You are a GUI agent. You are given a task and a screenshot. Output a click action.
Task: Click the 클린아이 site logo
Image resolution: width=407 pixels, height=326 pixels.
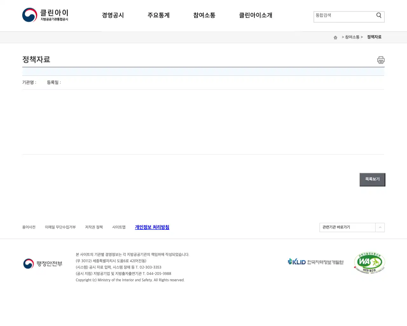(45, 15)
